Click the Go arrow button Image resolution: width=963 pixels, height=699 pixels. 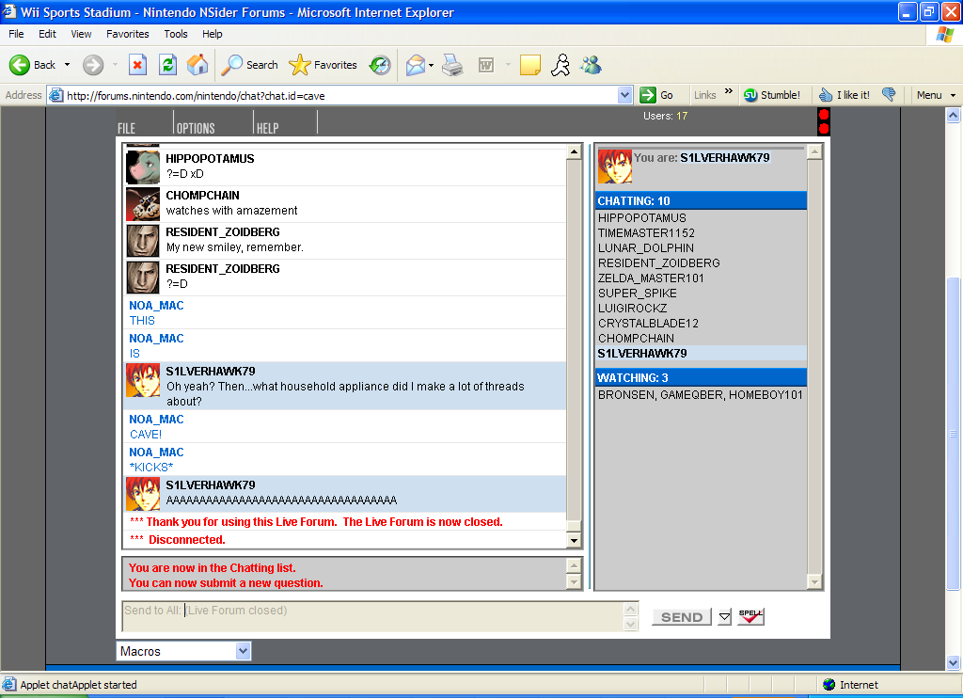pos(656,95)
